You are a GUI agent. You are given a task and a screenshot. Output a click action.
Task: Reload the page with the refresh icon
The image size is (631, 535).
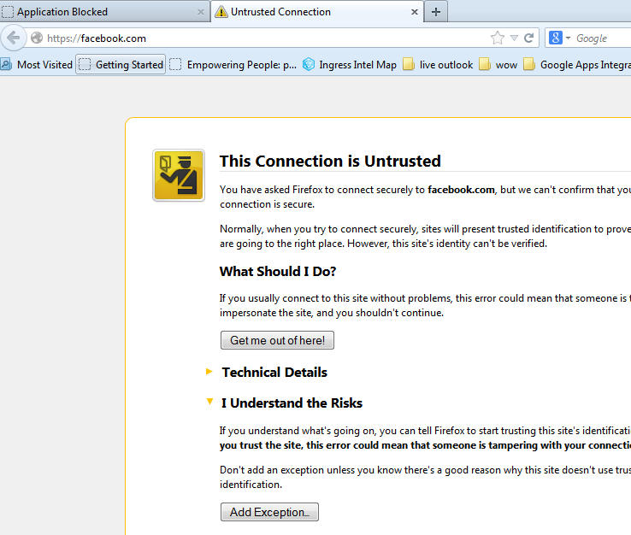528,38
